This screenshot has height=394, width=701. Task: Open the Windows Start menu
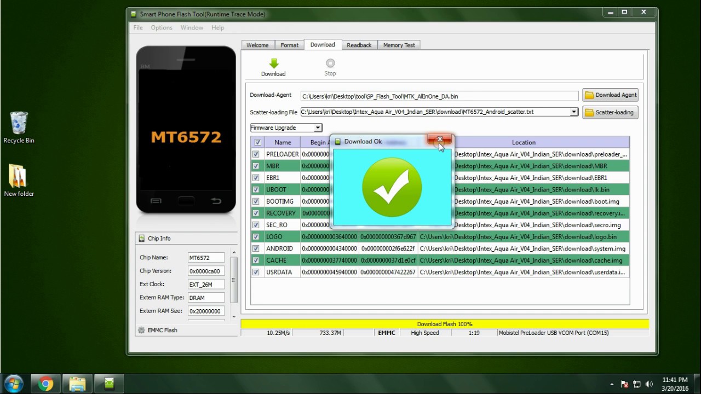(13, 384)
